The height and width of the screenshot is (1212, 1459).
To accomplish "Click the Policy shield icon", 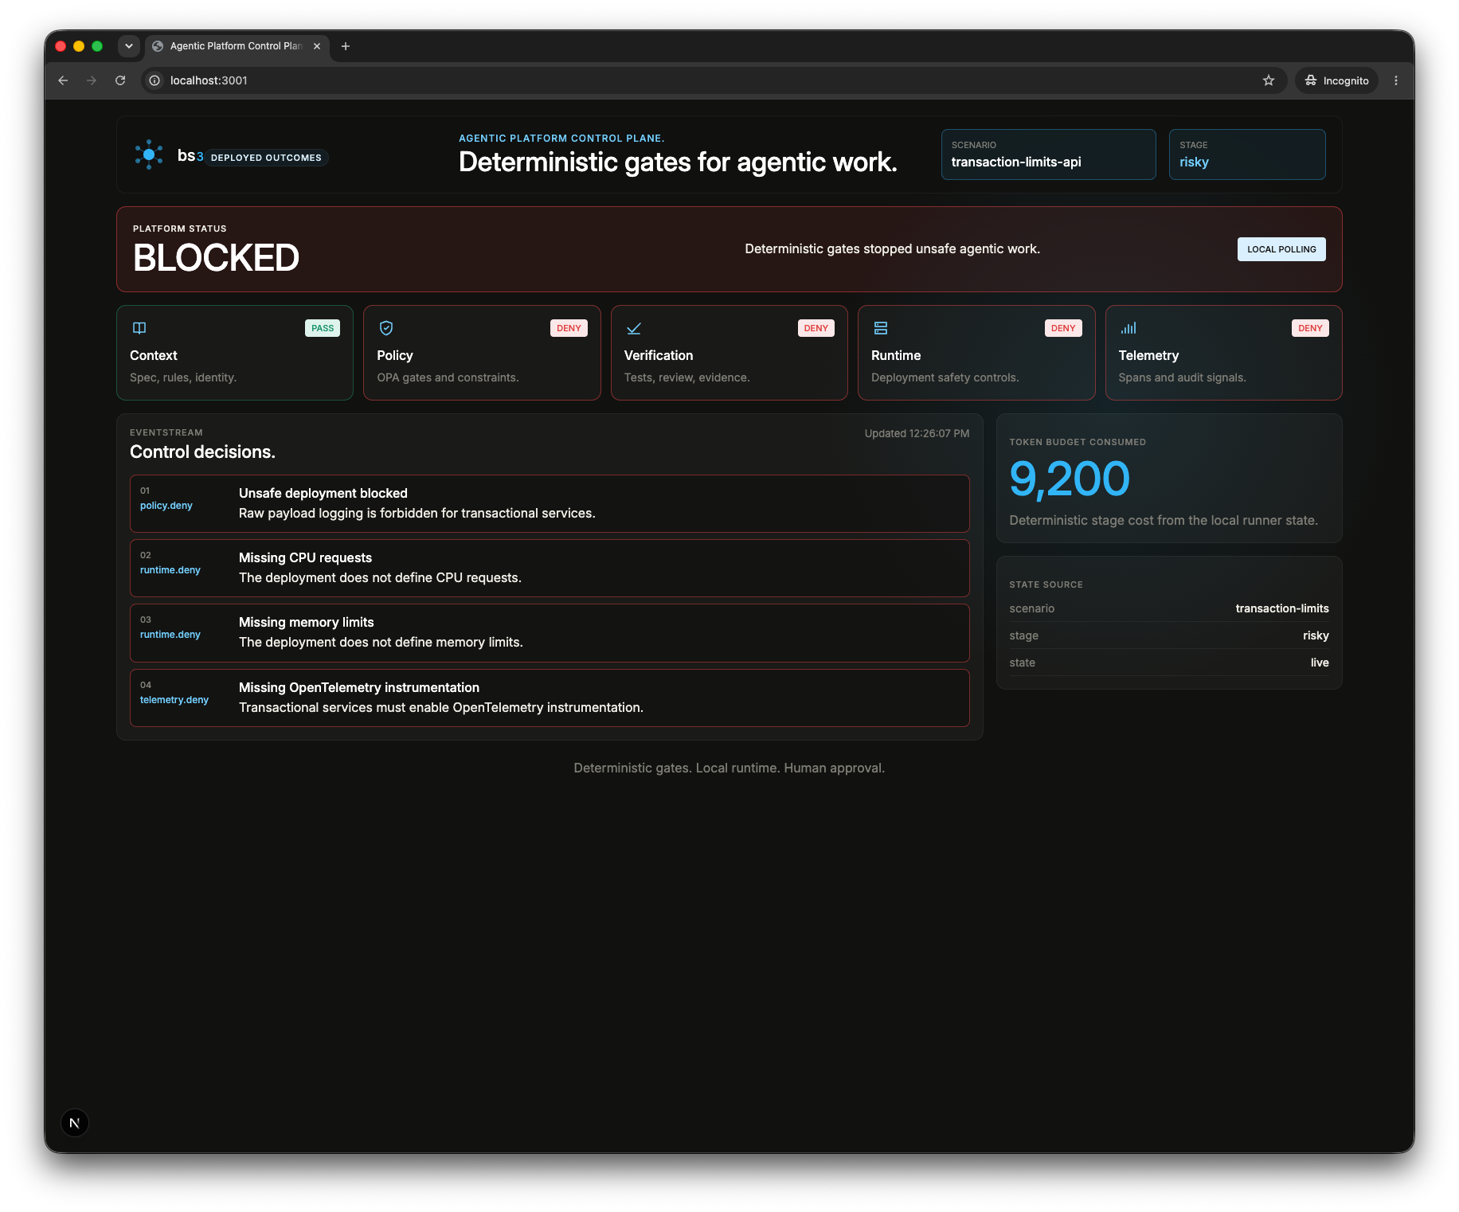I will pyautogui.click(x=386, y=328).
